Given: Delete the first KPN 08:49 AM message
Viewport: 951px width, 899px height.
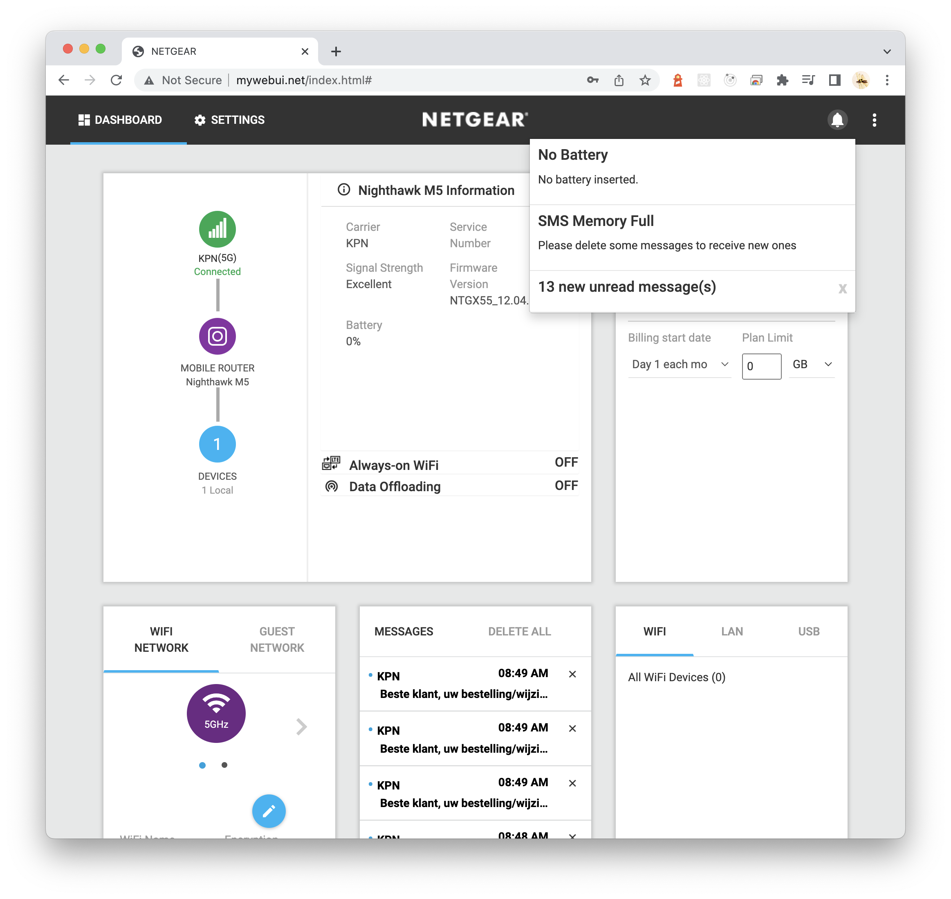Looking at the screenshot, I should click(x=572, y=674).
